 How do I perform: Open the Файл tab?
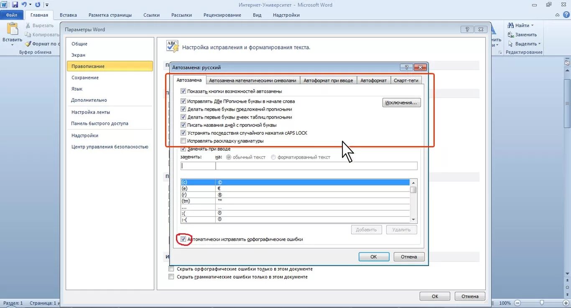click(12, 15)
